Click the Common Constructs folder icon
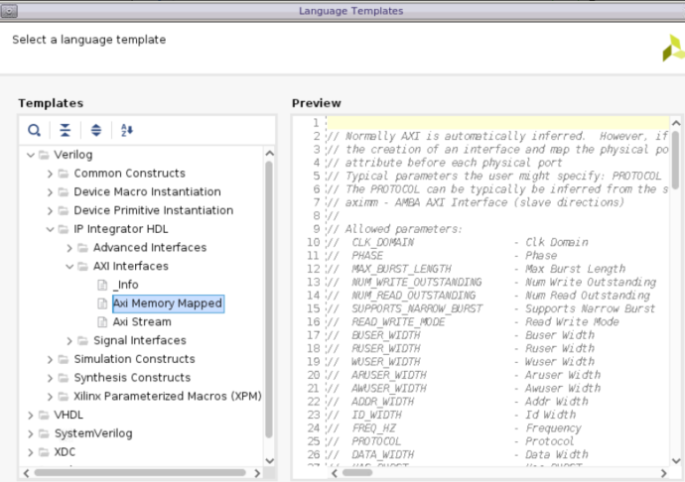Image resolution: width=685 pixels, height=482 pixels. pos(64,174)
